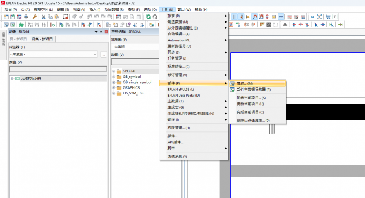The width and height of the screenshot is (365, 198).
Task: Click the design mode magnet icon
Action: point(261,17)
